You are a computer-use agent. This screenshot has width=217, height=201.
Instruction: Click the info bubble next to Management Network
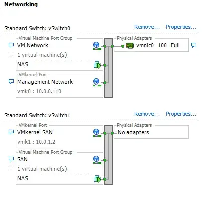click(11, 82)
